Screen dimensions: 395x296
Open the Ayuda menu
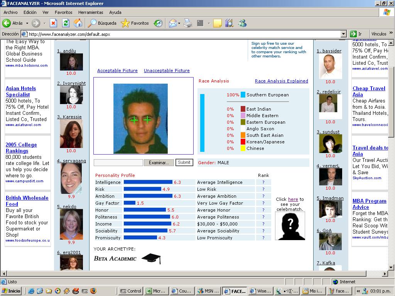tap(115, 12)
